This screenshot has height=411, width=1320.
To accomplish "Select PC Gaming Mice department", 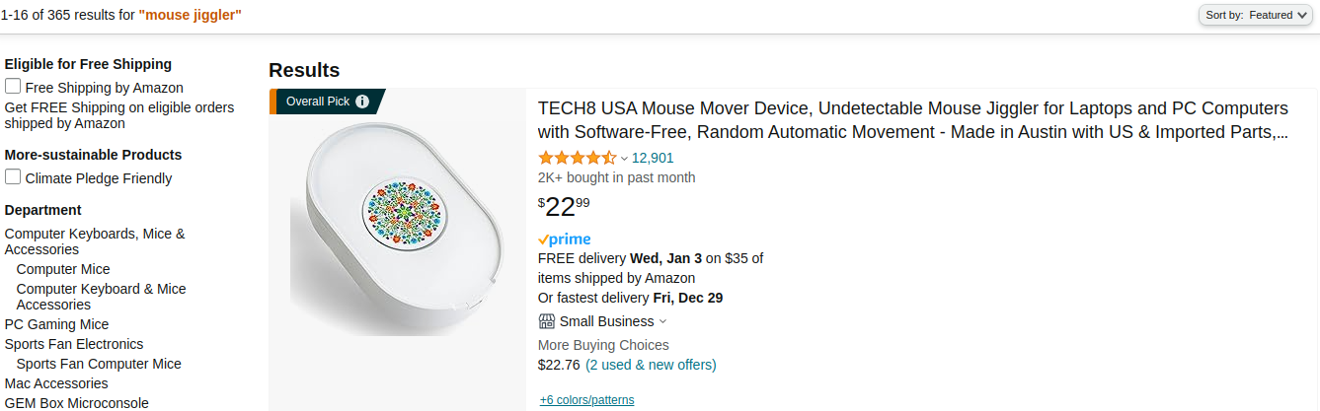I will point(56,324).
